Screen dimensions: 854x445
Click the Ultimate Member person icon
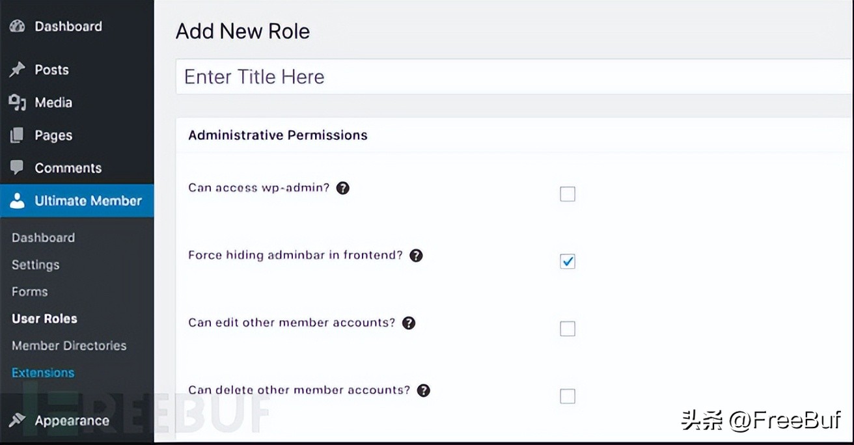click(17, 201)
